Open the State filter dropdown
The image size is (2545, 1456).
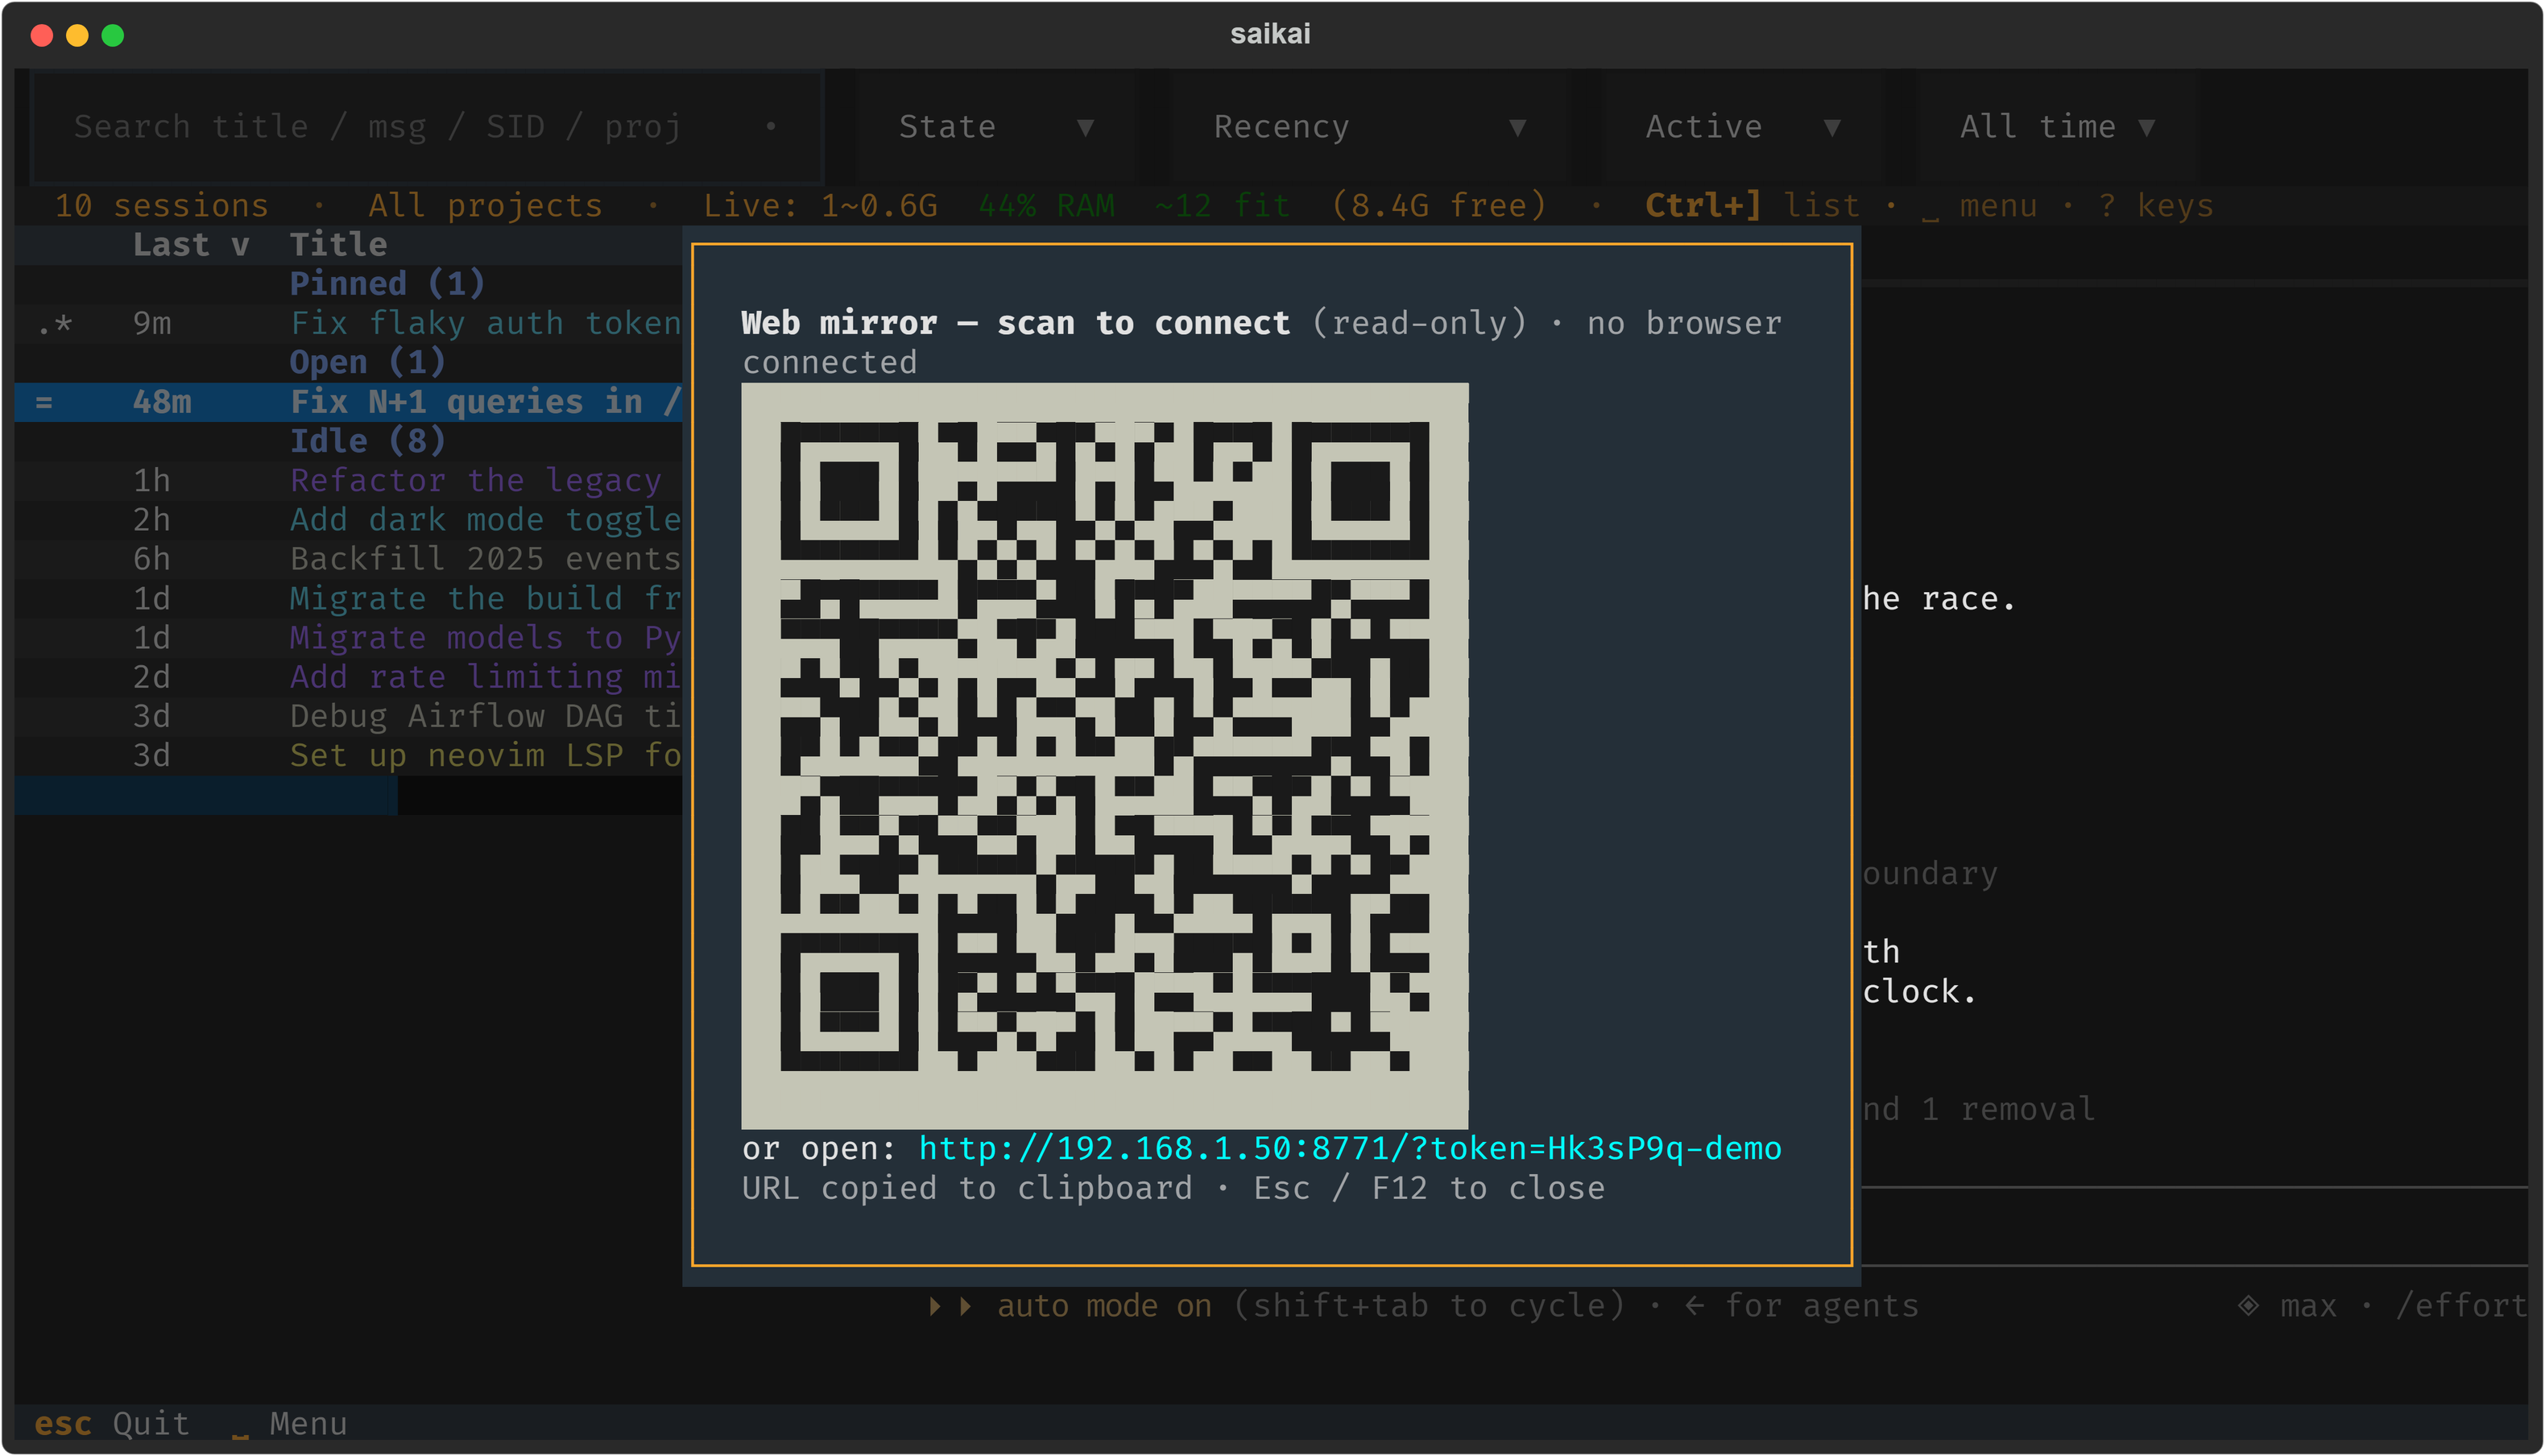tap(996, 127)
